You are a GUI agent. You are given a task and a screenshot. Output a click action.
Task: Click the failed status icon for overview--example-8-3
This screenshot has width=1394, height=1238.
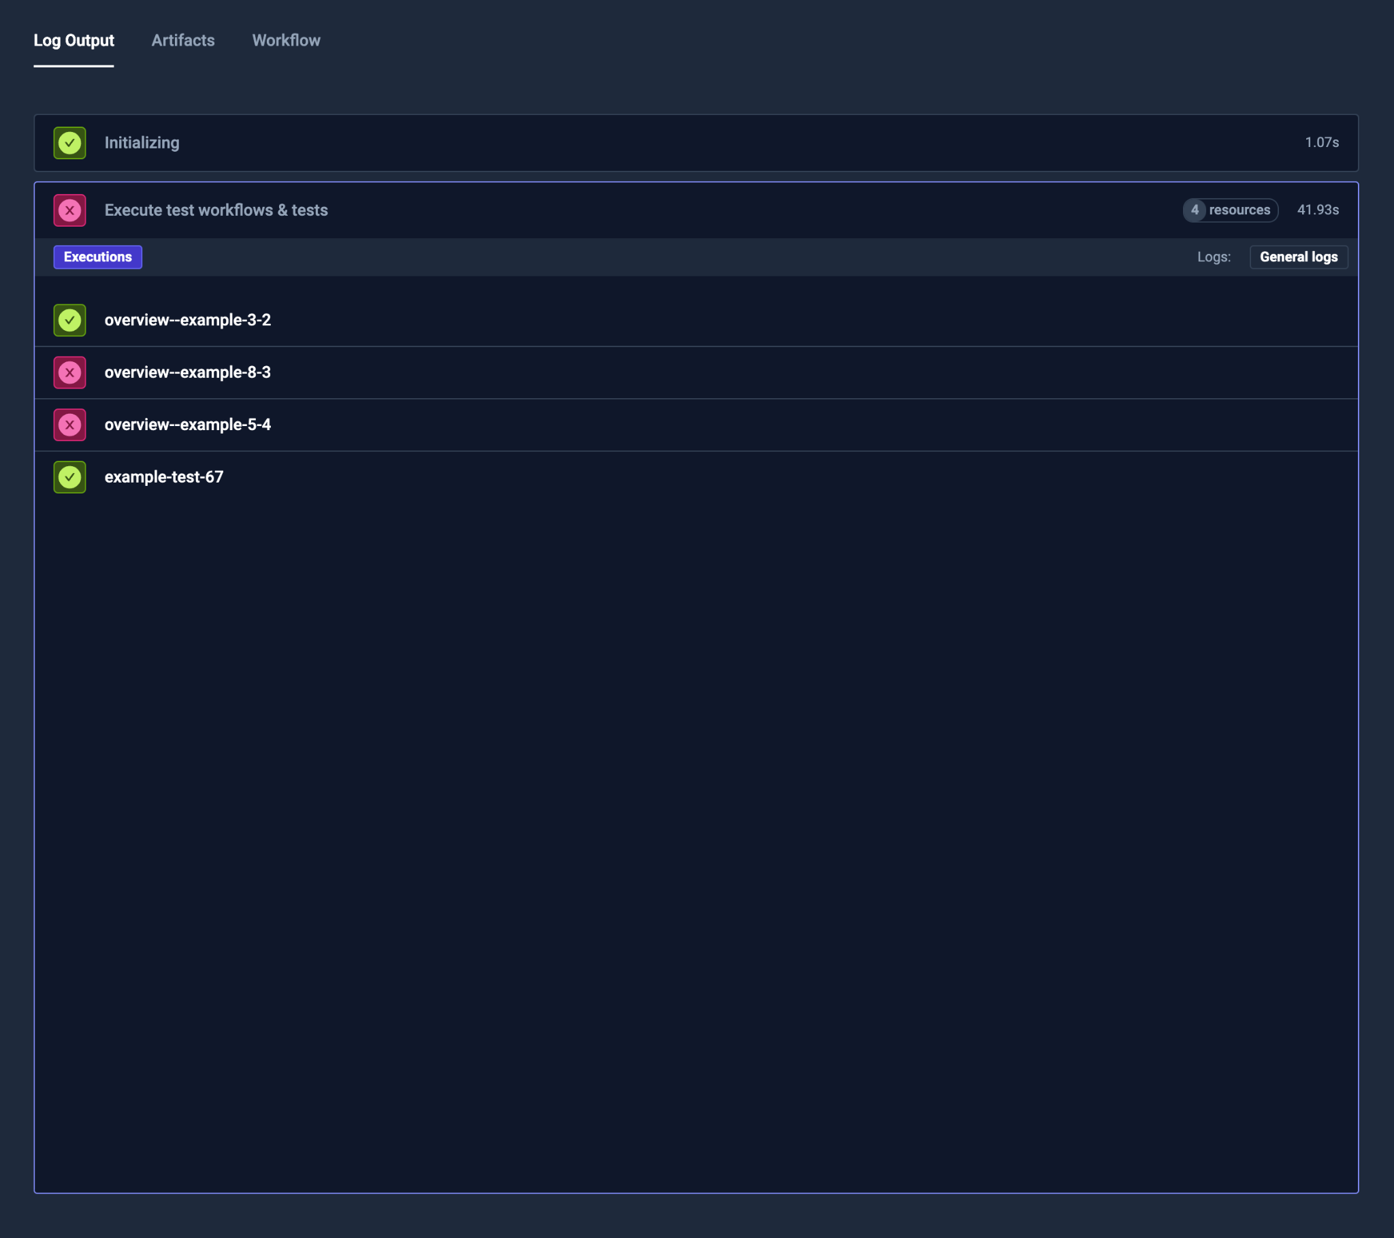pos(69,372)
